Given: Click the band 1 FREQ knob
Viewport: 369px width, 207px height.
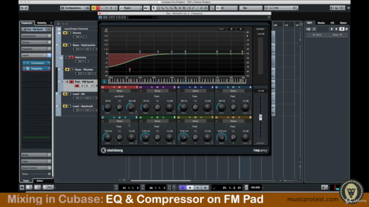Looking at the screenshot, I should pos(107,108).
